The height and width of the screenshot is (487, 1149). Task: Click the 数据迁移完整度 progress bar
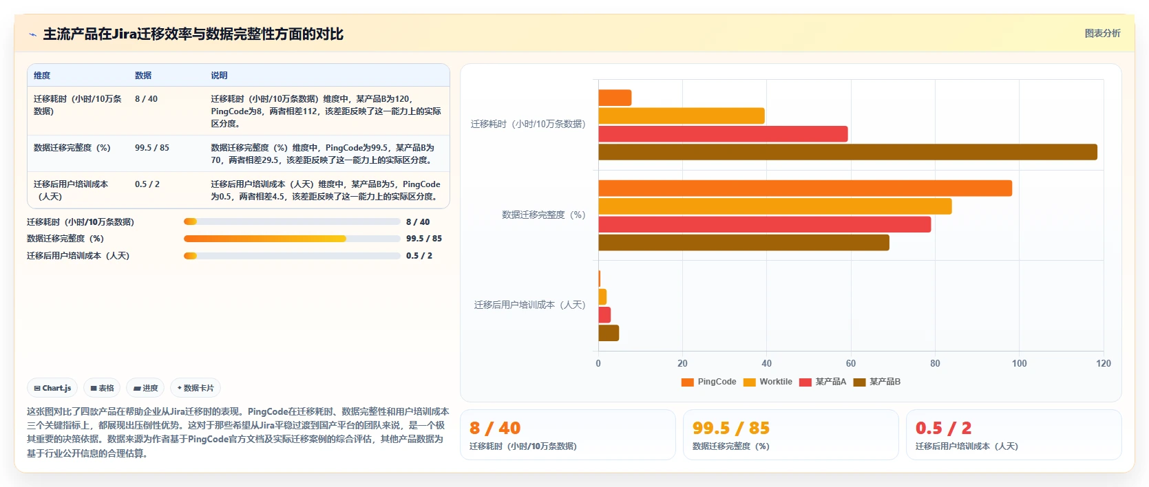pyautogui.click(x=292, y=239)
